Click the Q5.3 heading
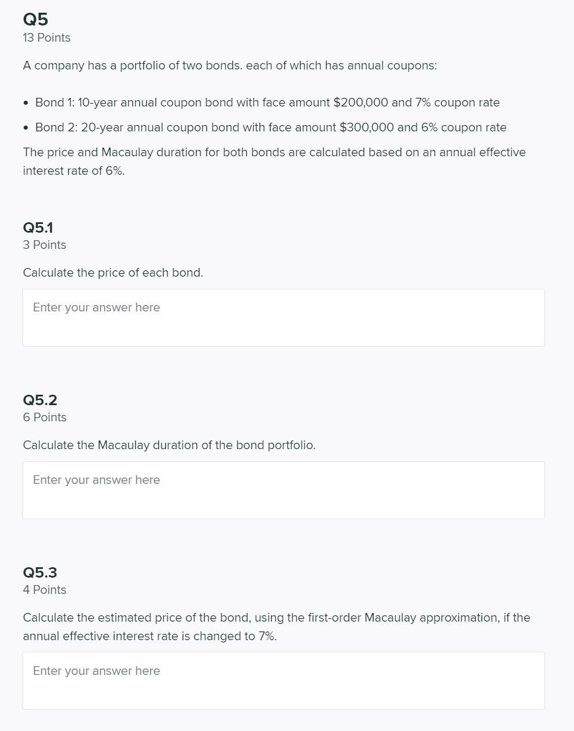574x731 pixels. tap(39, 572)
